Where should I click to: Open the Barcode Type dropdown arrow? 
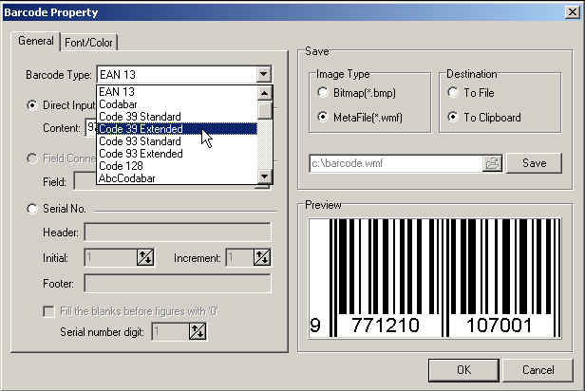tap(263, 74)
